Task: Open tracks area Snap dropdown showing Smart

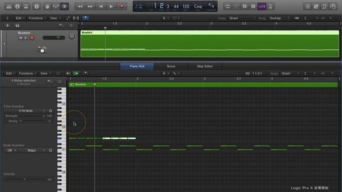Action: point(242,18)
